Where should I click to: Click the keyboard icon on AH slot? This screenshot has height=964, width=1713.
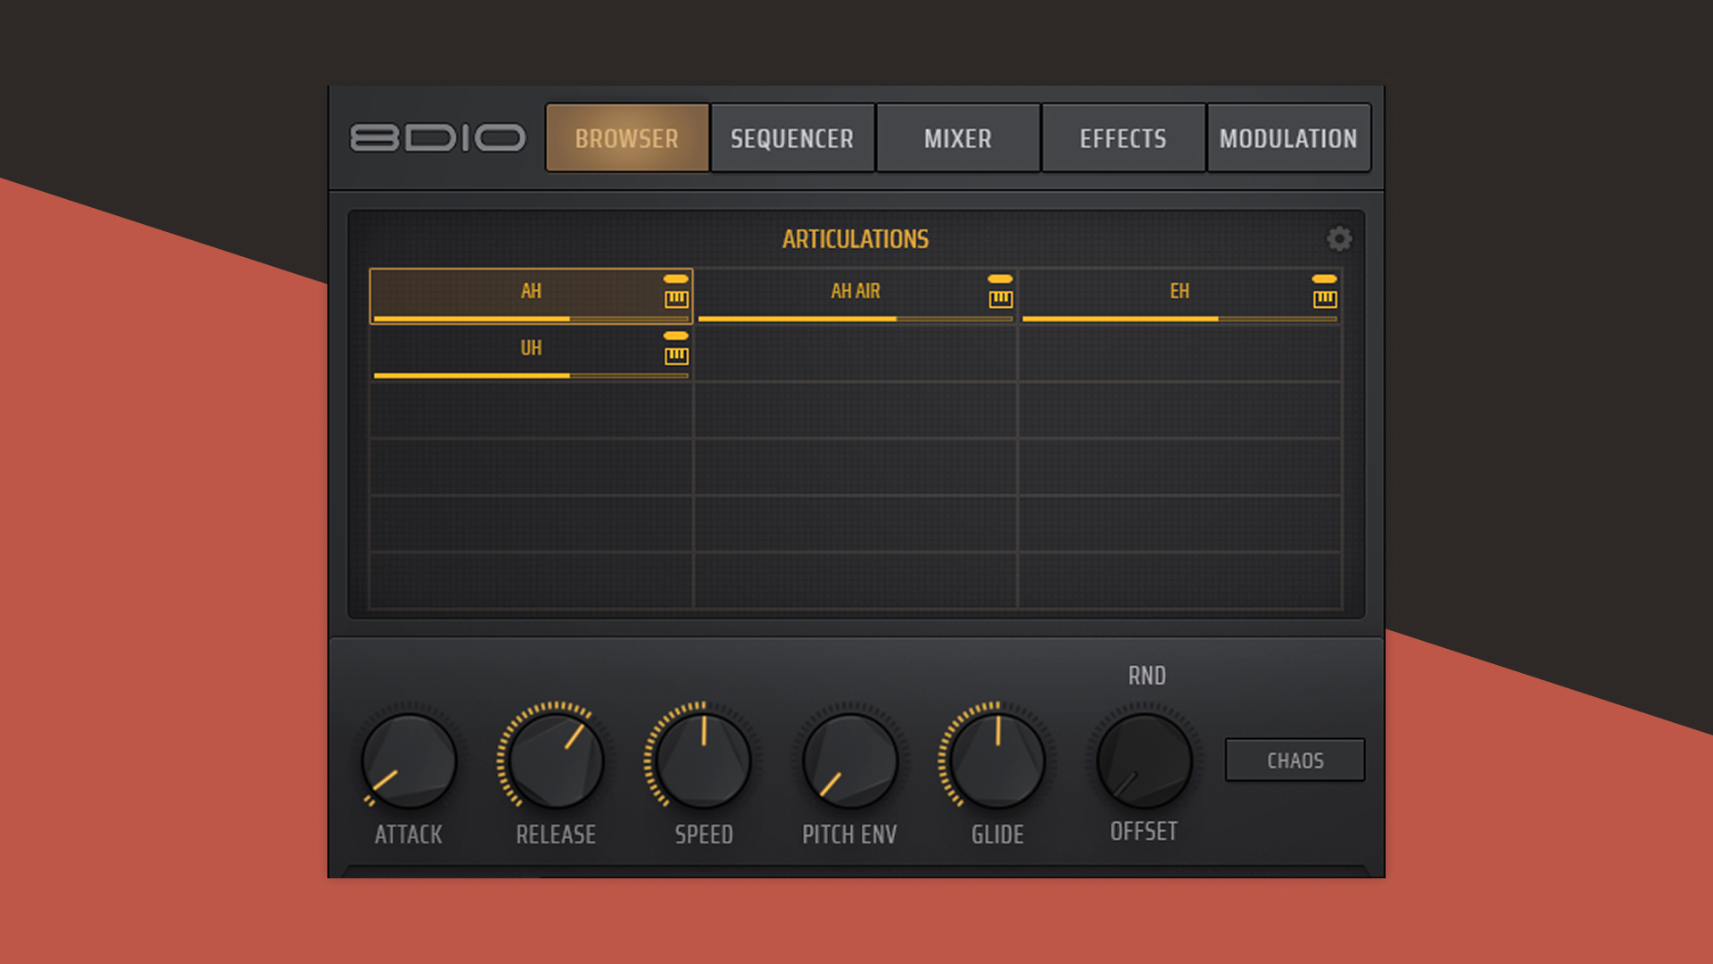[676, 299]
